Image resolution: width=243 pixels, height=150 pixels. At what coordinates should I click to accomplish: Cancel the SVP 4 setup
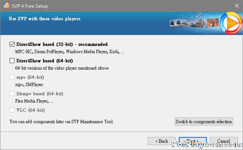click(224, 141)
